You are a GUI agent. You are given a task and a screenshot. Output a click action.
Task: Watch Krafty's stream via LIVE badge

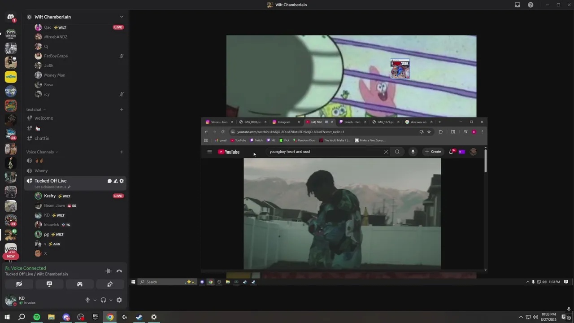click(x=118, y=196)
